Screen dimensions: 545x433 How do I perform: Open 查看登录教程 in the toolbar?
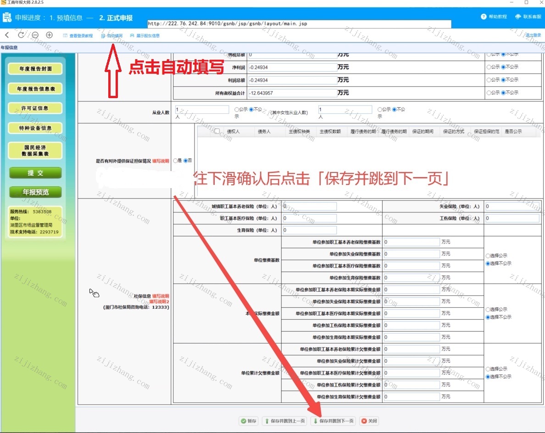coord(78,35)
